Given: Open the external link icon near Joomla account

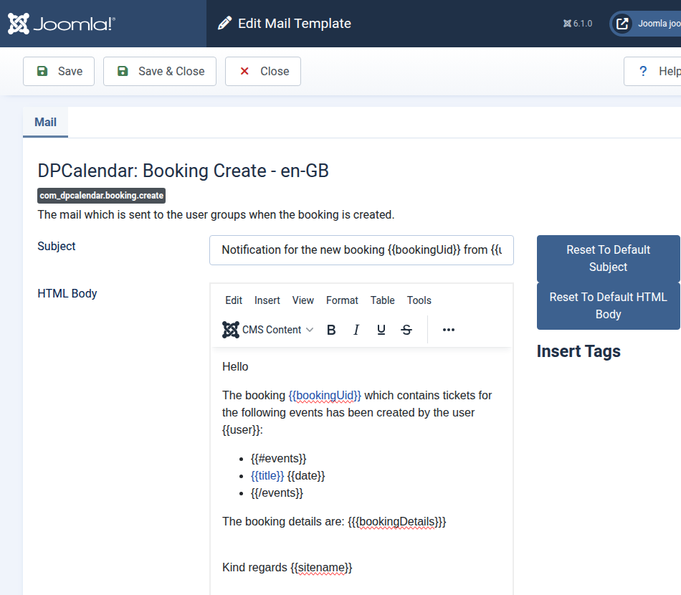Looking at the screenshot, I should pos(621,23).
